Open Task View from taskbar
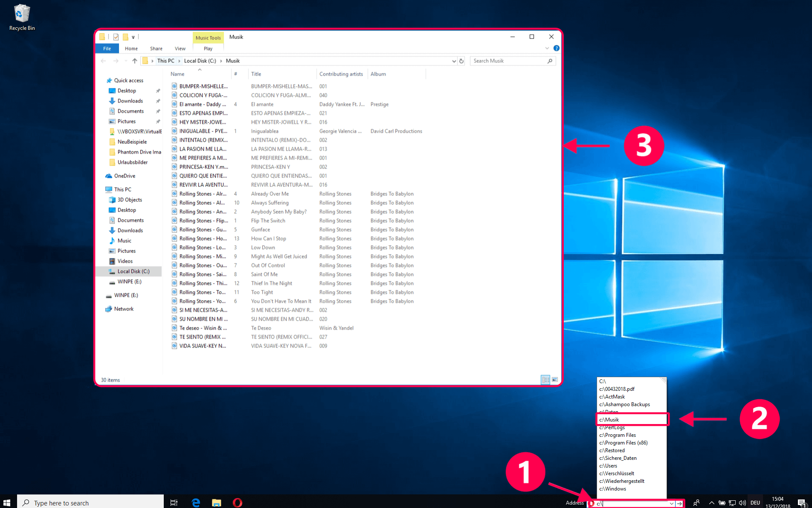812x508 pixels. tap(174, 503)
